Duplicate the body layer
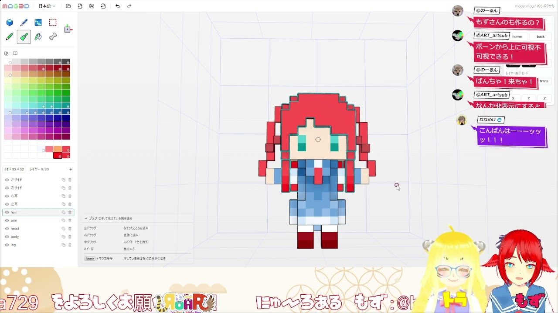Viewport: 558px width, 313px height. 63,237
